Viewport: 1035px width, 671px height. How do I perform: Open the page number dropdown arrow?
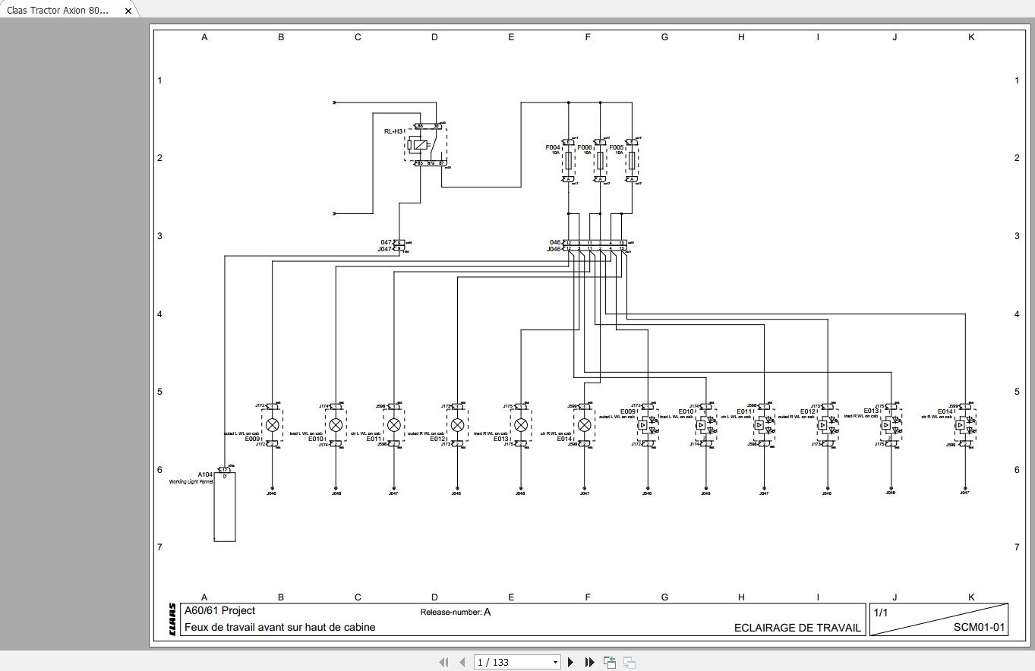point(555,663)
